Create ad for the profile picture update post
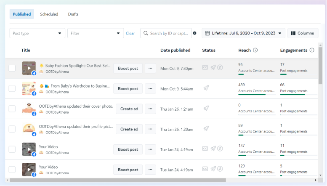Screen dimensions: 327x186 coord(129,129)
